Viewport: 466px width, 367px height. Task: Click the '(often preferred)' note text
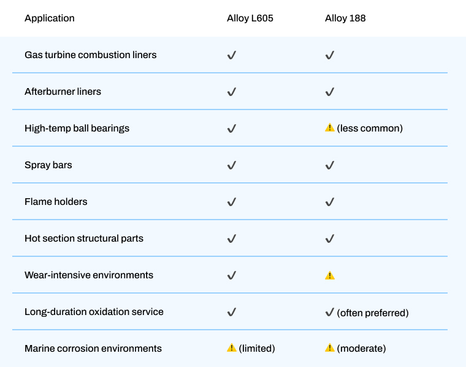click(x=373, y=313)
